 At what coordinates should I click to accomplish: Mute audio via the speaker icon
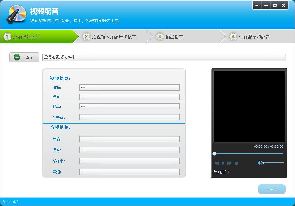[x=259, y=163]
